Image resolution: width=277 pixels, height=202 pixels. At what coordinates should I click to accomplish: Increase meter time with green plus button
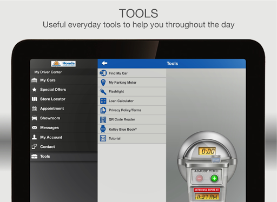coord(214,178)
